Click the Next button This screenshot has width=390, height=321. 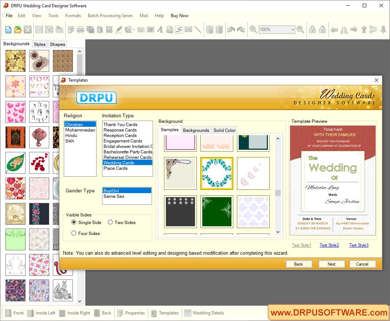[332, 264]
